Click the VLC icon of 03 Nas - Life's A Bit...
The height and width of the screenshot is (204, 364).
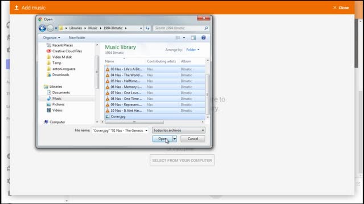[107, 69]
